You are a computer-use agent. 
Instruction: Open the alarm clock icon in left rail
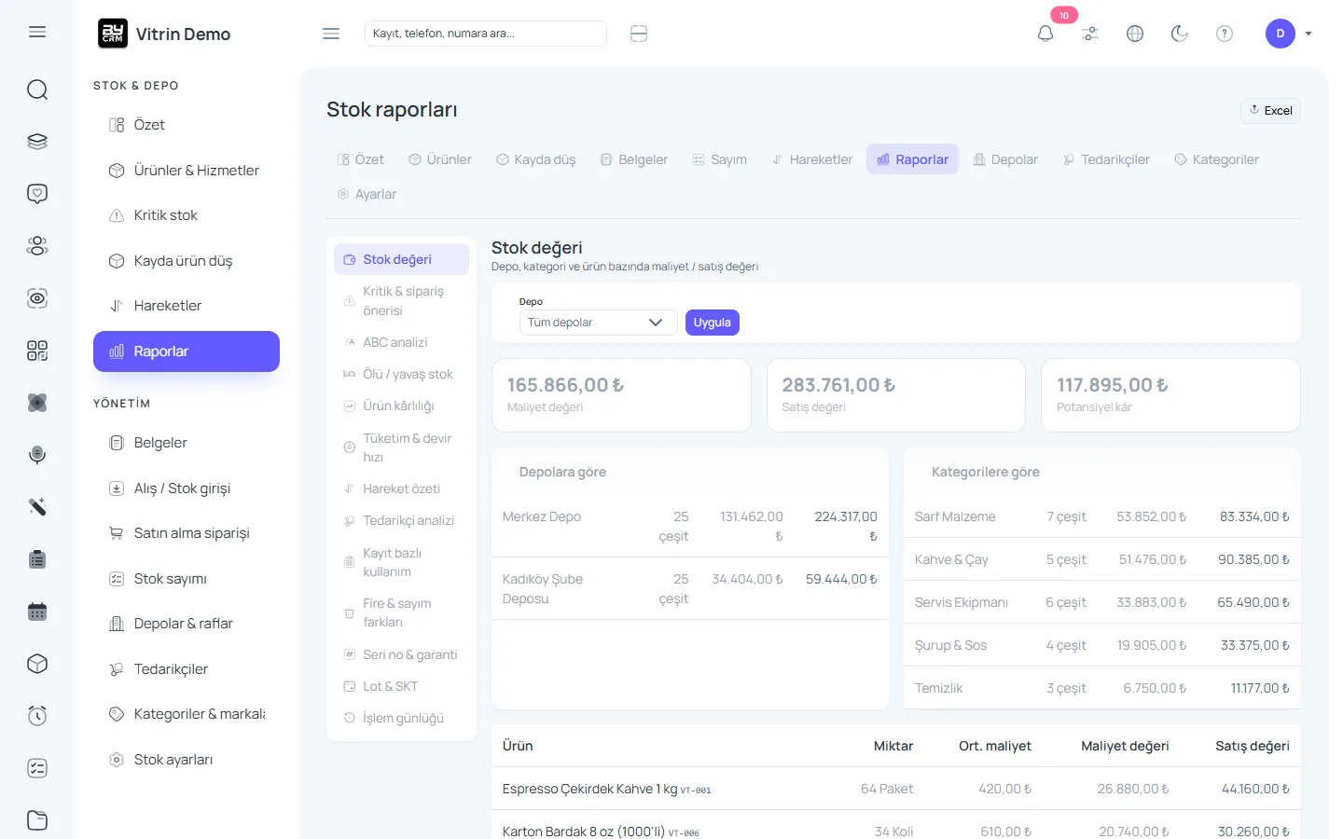click(37, 716)
